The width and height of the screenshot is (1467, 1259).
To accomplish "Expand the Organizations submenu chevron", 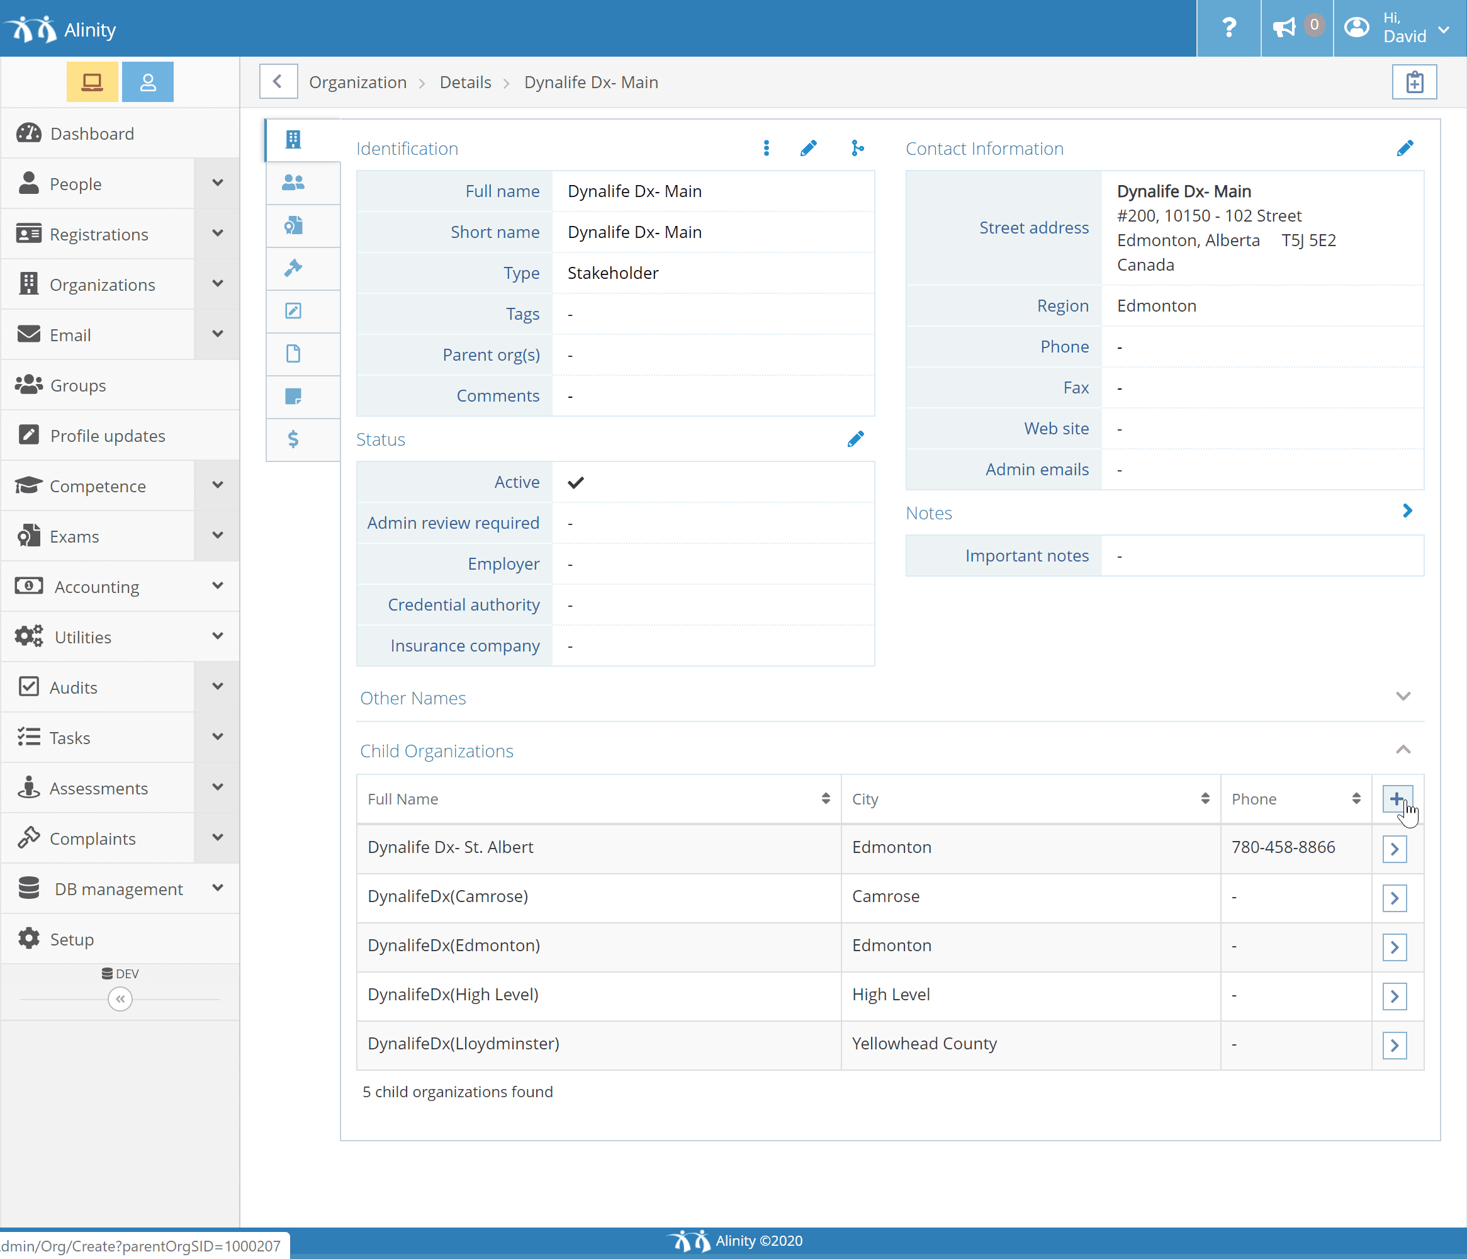I will point(217,283).
